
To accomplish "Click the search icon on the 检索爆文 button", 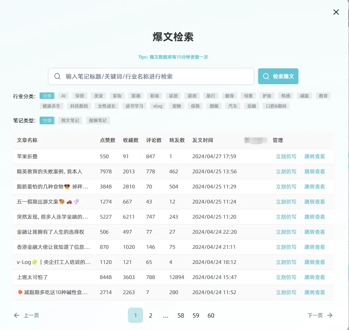I will (266, 76).
